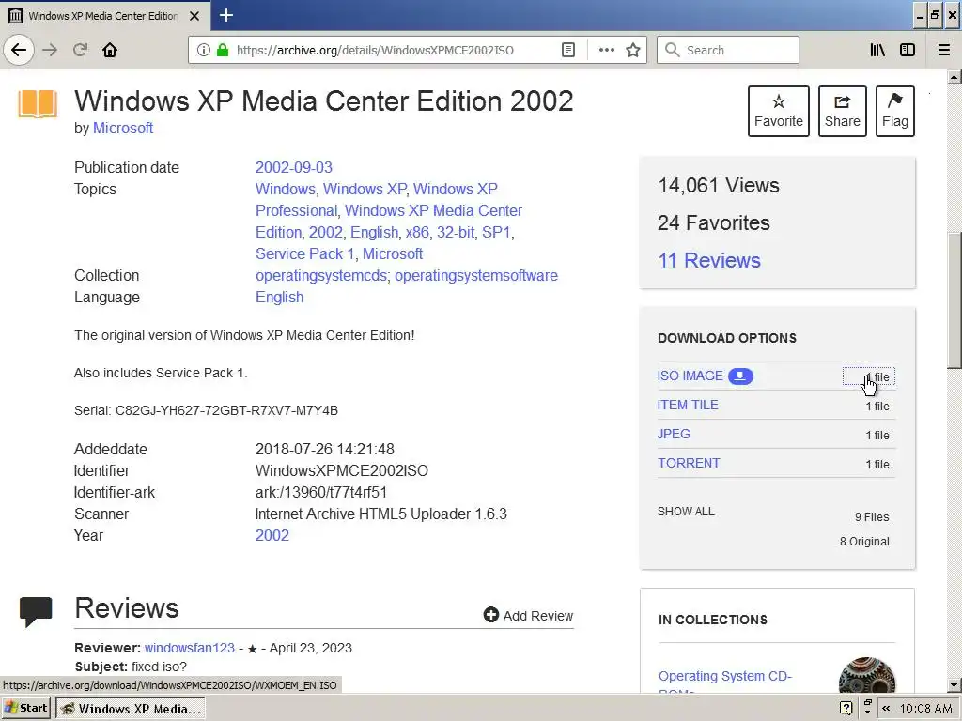Download the TORRENT option
962x721 pixels.
coord(689,463)
